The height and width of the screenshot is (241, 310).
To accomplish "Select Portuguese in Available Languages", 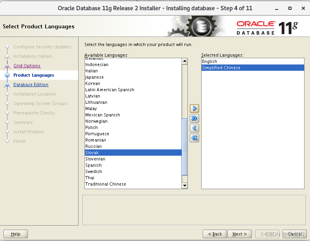I will click(133, 134).
